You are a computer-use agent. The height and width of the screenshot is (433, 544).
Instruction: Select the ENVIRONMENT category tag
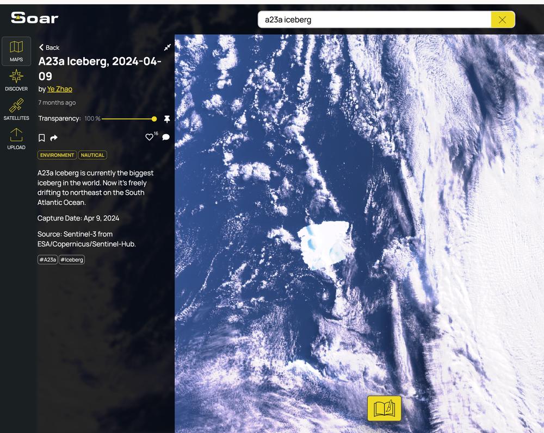click(57, 155)
